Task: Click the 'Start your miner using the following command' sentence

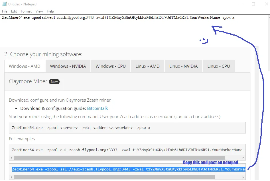Action: pos(115,117)
